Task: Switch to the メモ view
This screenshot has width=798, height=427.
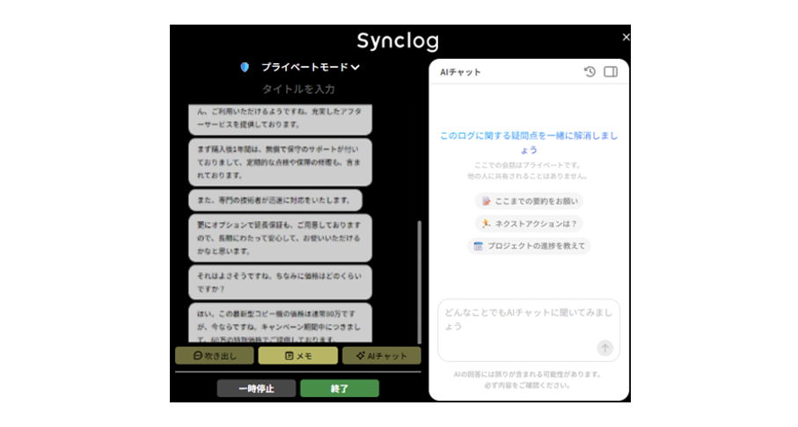Action: (x=297, y=356)
